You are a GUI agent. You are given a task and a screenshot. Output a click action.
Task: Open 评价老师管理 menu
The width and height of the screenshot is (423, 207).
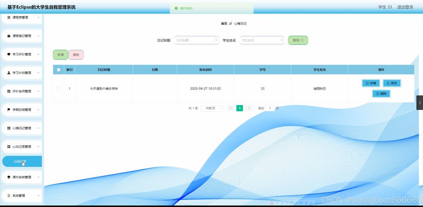22,91
